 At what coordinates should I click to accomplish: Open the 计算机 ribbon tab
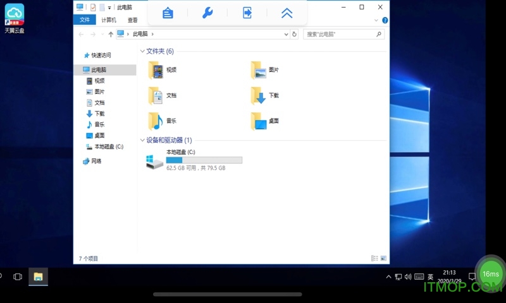coord(109,20)
